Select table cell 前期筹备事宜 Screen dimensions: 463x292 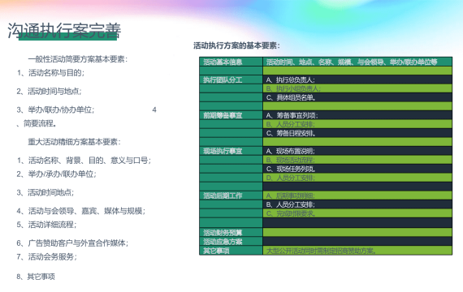[x=231, y=115]
